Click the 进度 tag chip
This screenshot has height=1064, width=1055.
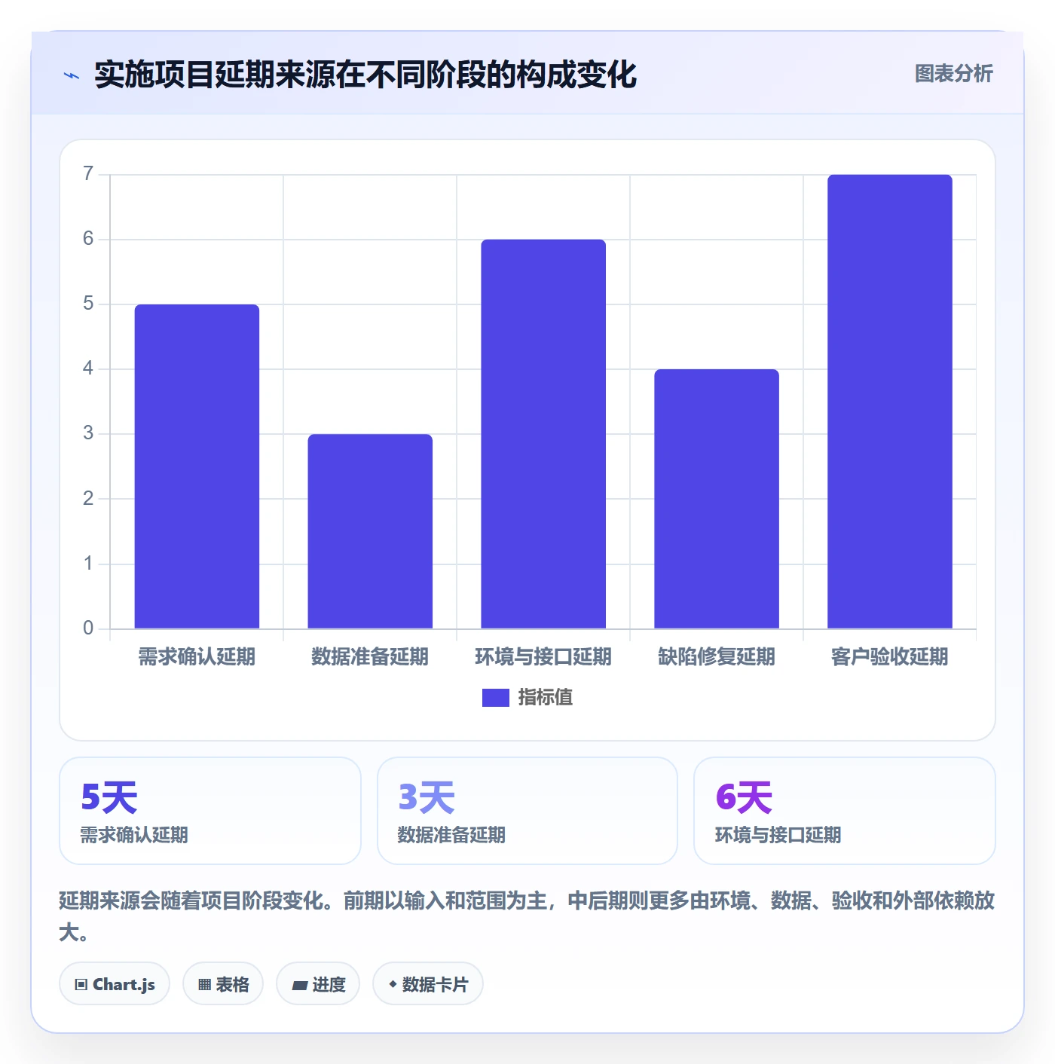(318, 984)
